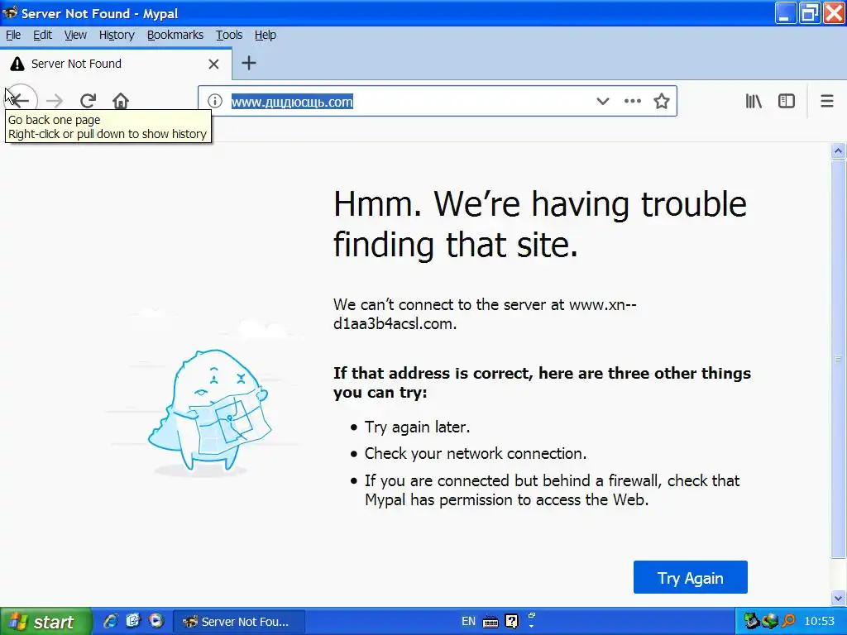This screenshot has width=847, height=635.
Task: Click Outlook Express quick launch icon
Action: click(133, 621)
